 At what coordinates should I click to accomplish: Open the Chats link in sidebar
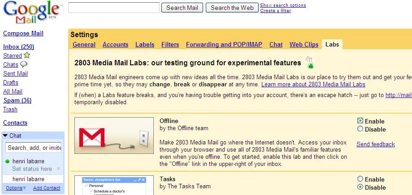[x=10, y=64]
